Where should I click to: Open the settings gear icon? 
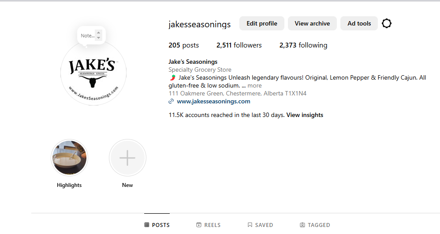pos(387,23)
